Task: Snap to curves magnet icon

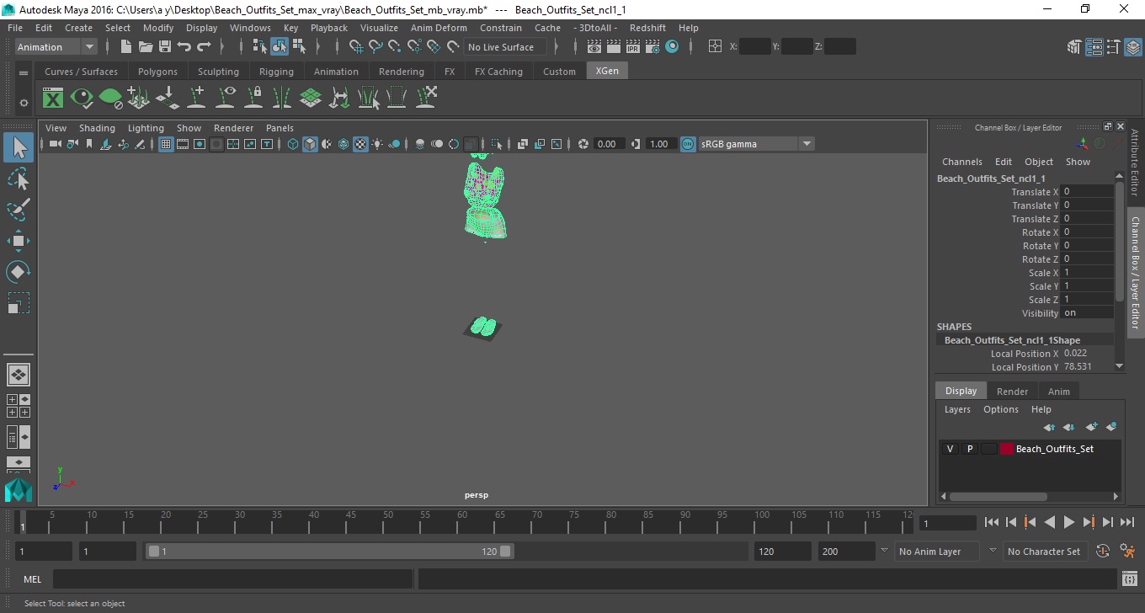Action: coord(375,47)
